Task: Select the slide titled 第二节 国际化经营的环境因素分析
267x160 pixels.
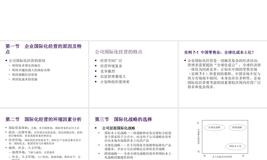Action: [x=44, y=119]
